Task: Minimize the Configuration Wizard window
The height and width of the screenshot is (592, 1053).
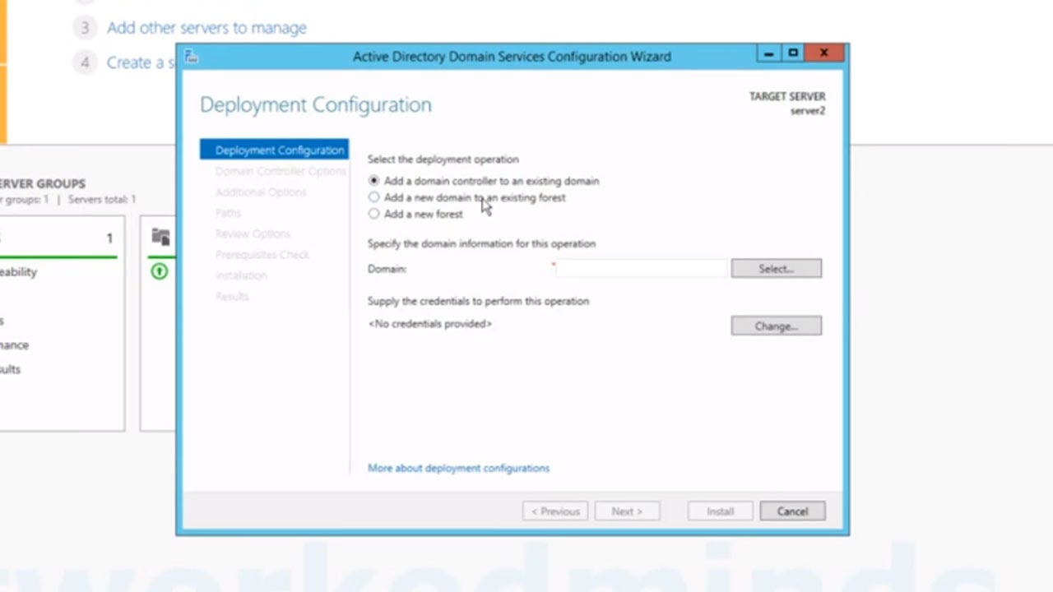Action: point(768,53)
